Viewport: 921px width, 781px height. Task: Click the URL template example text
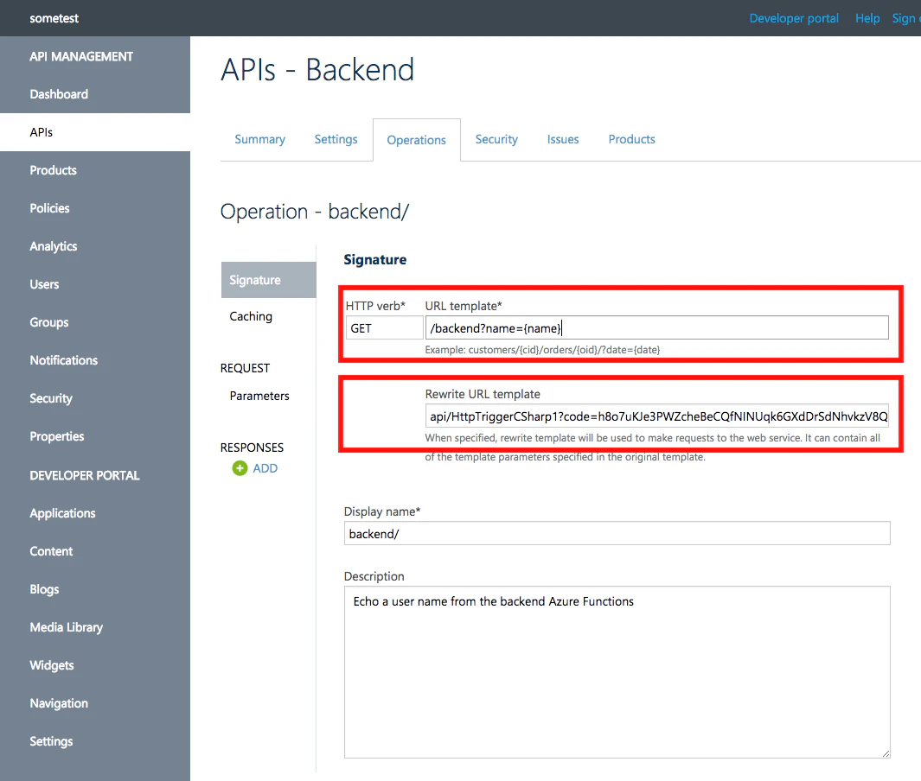tap(542, 350)
